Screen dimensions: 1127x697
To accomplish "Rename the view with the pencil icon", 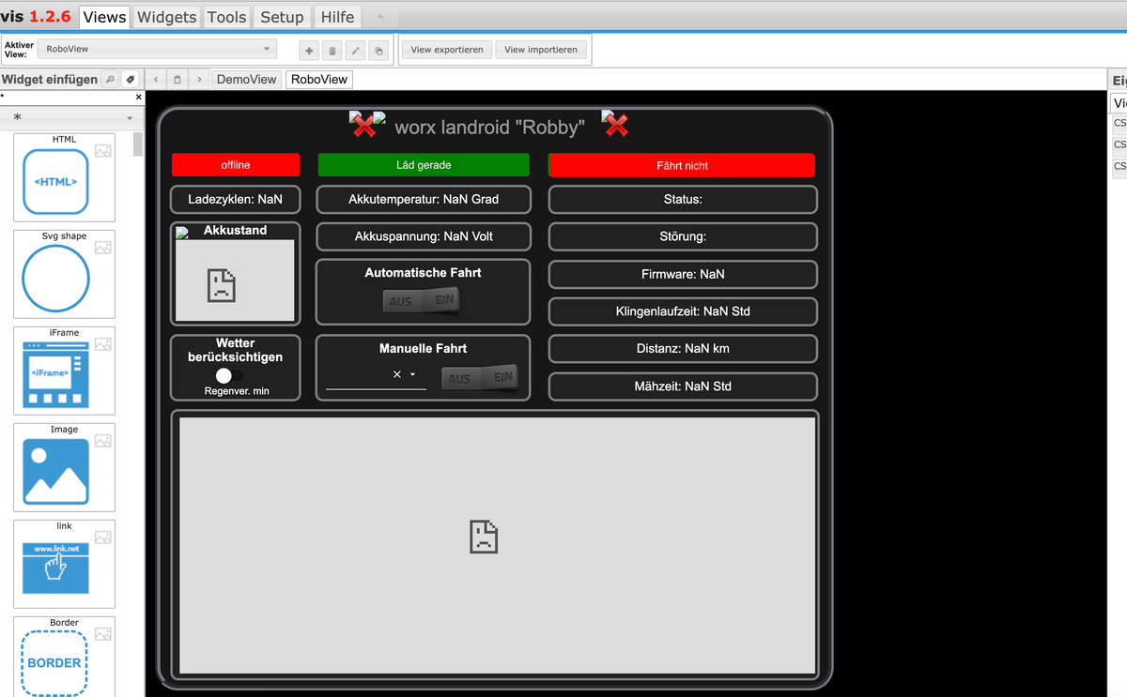I will (356, 51).
